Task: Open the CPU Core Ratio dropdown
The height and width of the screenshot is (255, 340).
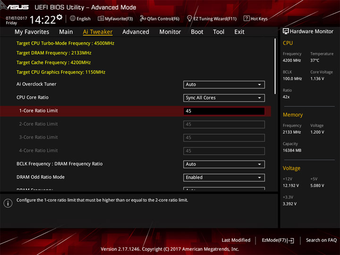Action: [x=224, y=98]
